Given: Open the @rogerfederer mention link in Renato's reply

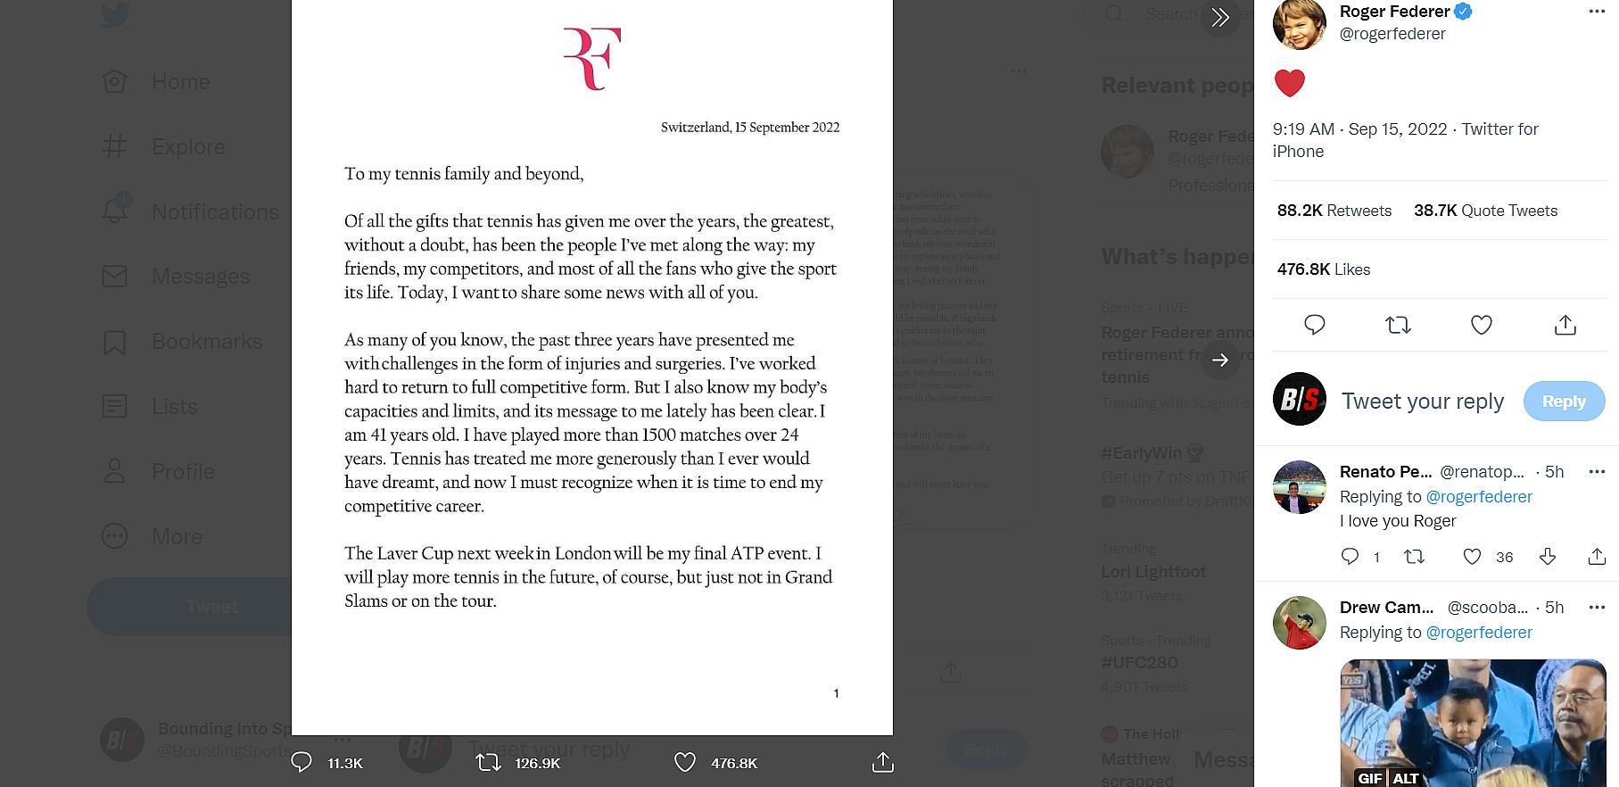Looking at the screenshot, I should [1479, 497].
